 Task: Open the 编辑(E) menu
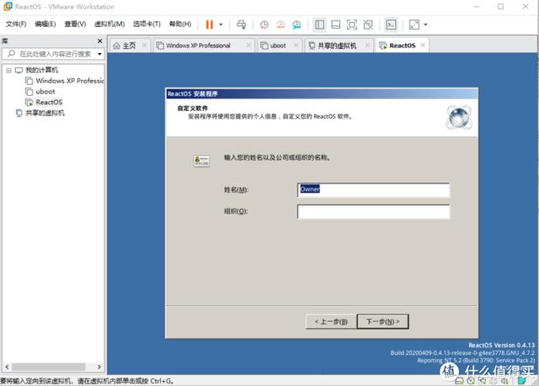pos(45,24)
